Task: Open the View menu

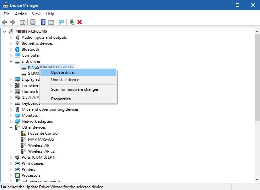Action: pos(36,14)
